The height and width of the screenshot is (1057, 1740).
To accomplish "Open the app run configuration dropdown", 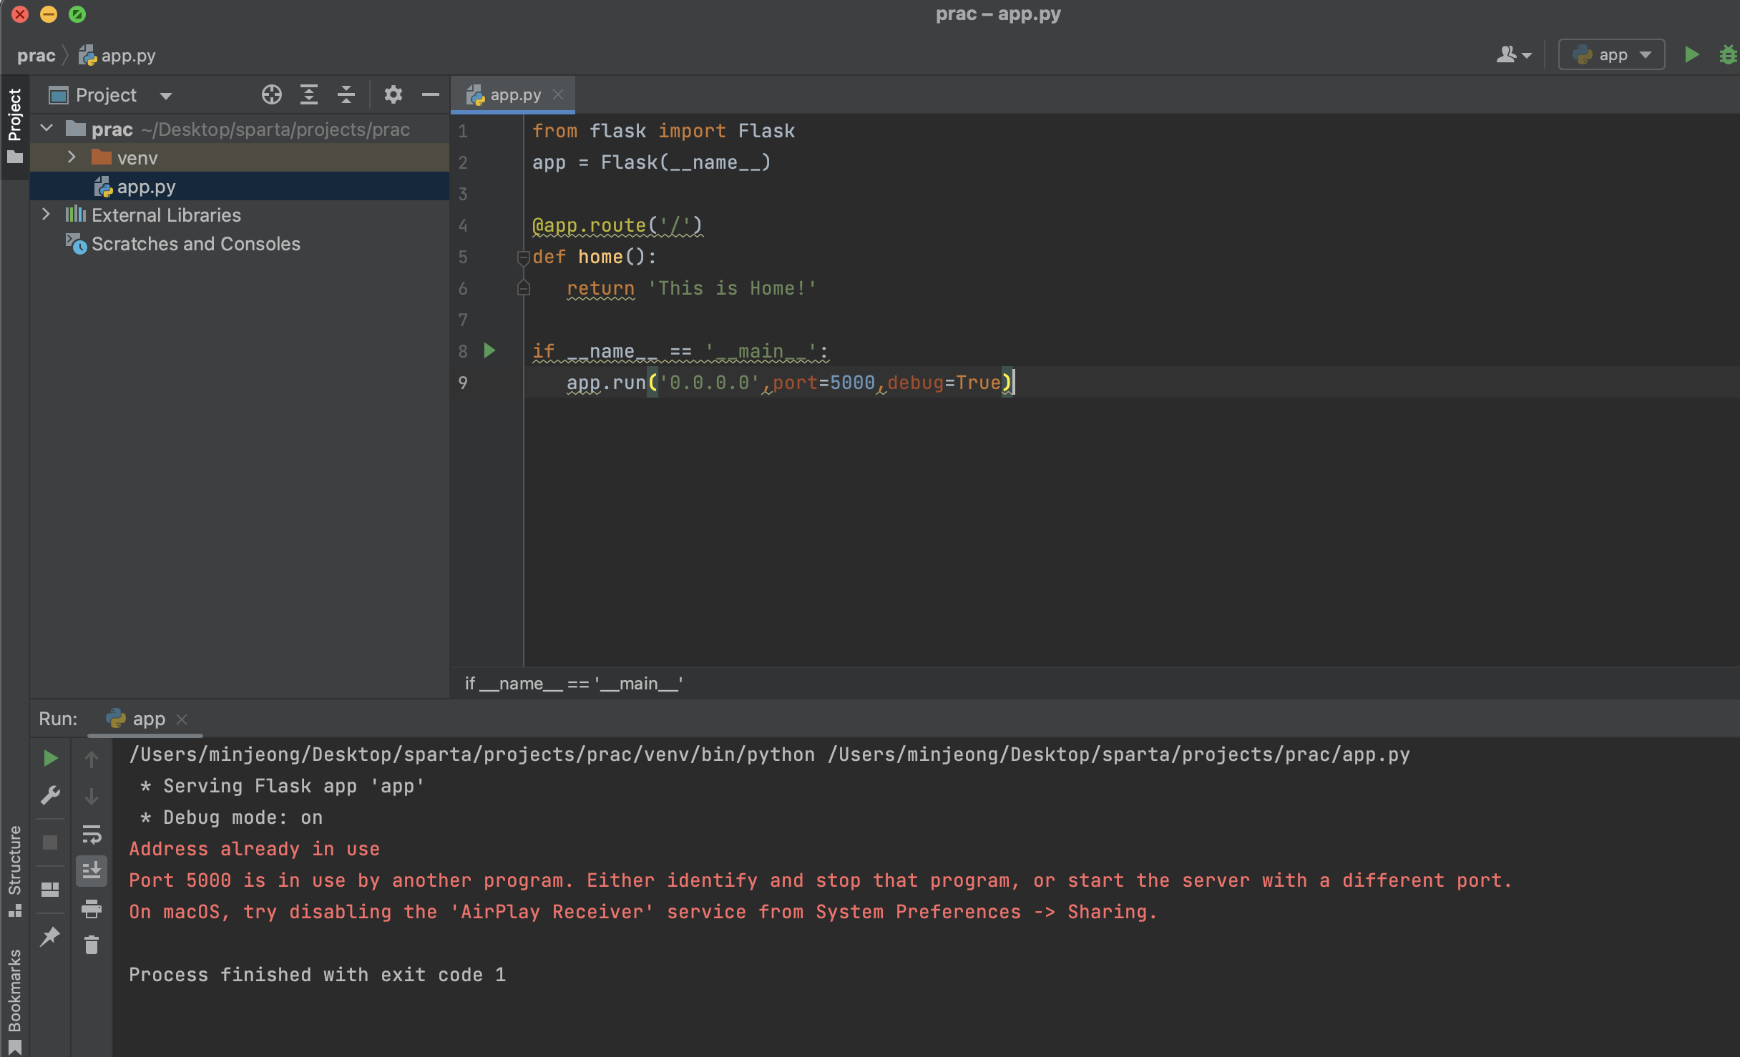I will pos(1612,54).
